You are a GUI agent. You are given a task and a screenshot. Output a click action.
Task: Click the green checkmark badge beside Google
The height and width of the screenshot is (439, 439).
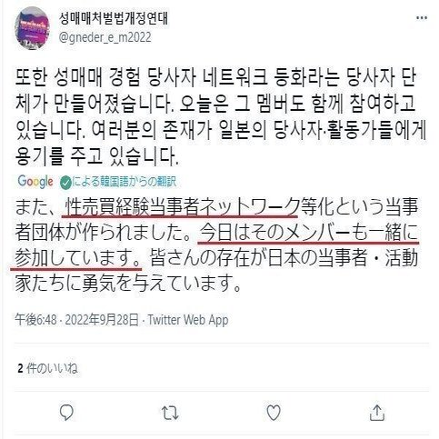pyautogui.click(x=65, y=183)
